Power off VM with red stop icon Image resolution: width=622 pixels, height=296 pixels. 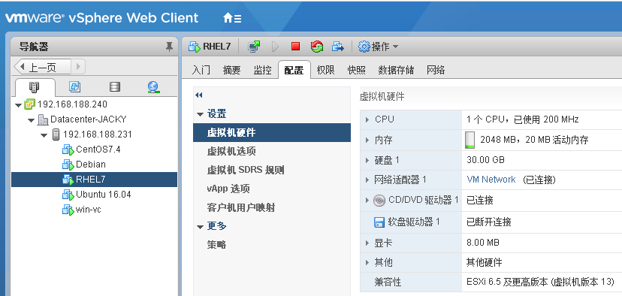(x=295, y=47)
